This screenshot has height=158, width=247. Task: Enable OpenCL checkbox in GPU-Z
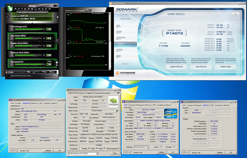(x=80, y=148)
